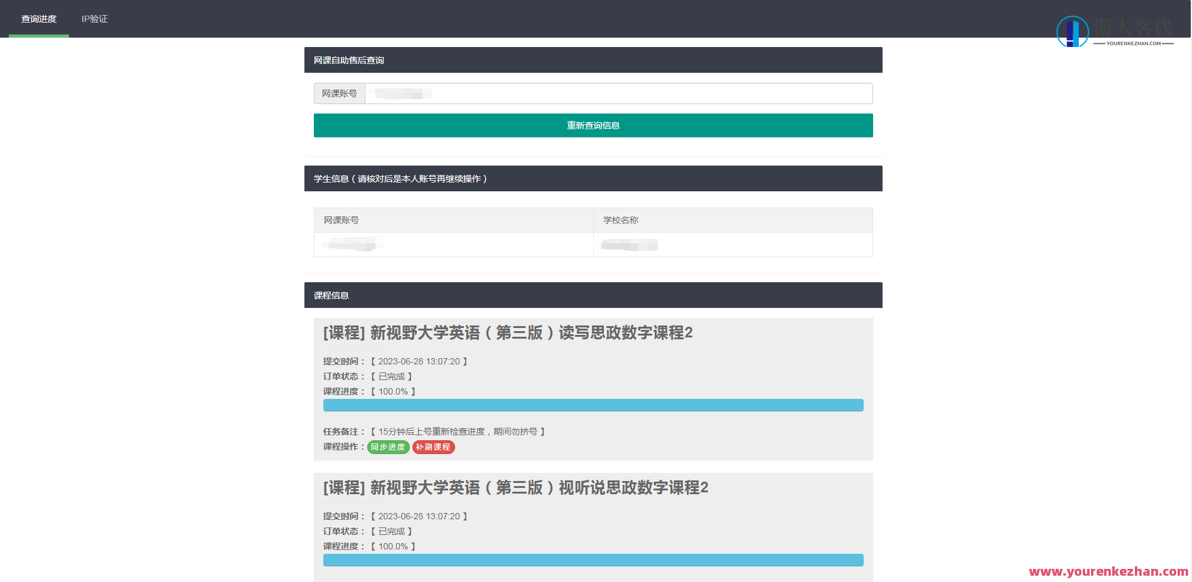Click the 读写思政数字课程2 course title
Screen dimensions: 1192x582
click(507, 333)
